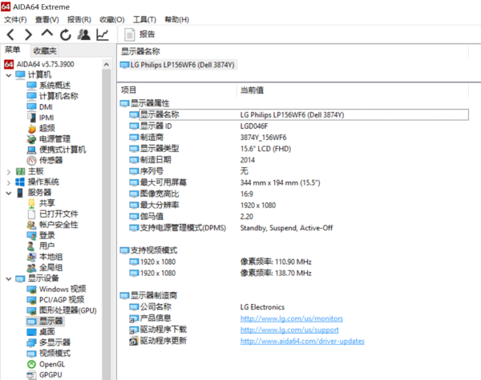Click the 主板 motherboard icon
481x380 pixels.
click(20, 171)
